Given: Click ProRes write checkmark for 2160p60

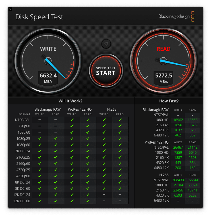Looking at the screenshot, I should tap(72, 163).
